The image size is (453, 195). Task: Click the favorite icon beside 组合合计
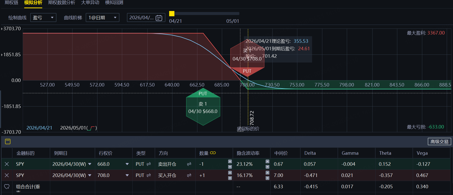coord(7,186)
